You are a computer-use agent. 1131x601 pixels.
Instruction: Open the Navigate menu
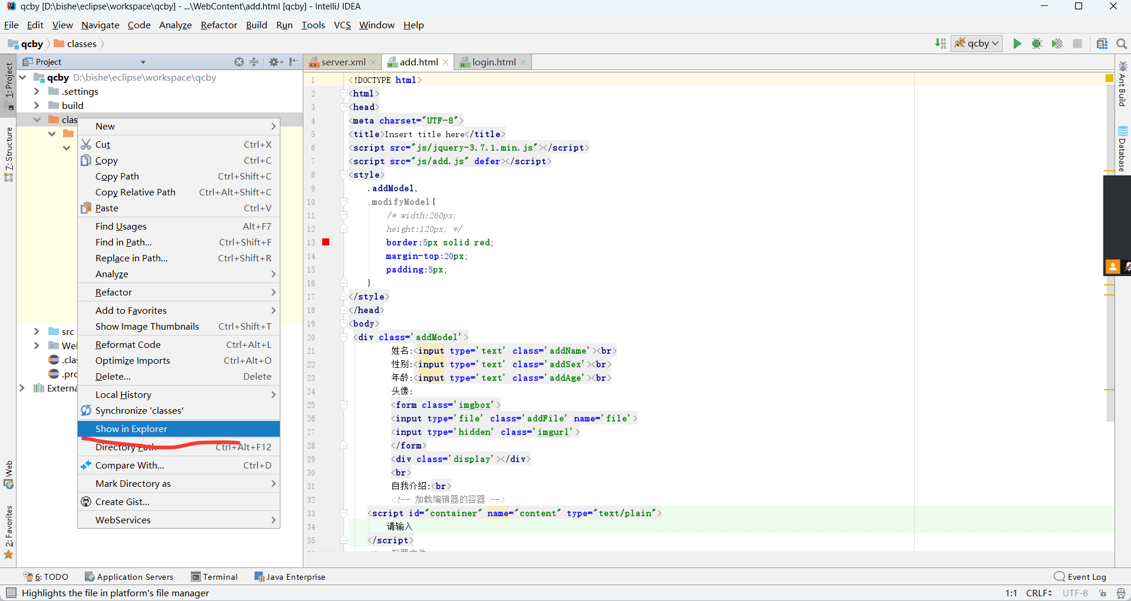(100, 25)
